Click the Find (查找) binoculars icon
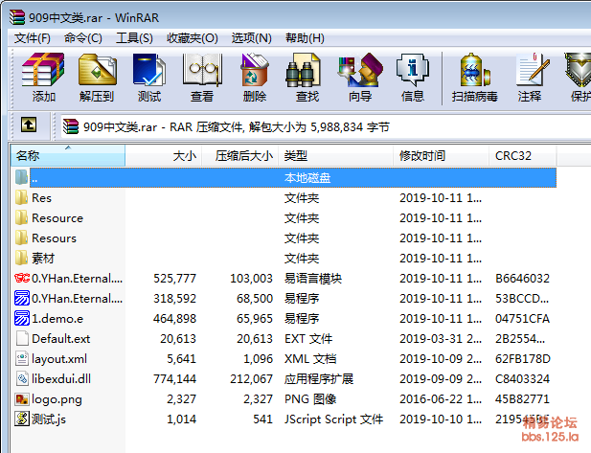Screen dimensions: 591x453 (x=307, y=77)
